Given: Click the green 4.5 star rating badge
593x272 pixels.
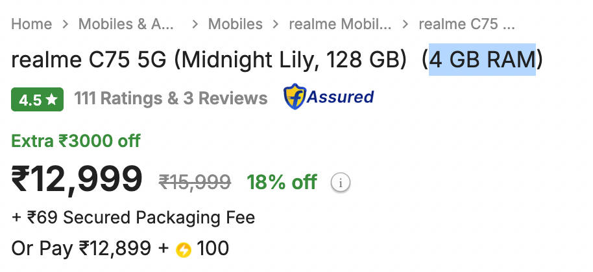Looking at the screenshot, I should [38, 100].
